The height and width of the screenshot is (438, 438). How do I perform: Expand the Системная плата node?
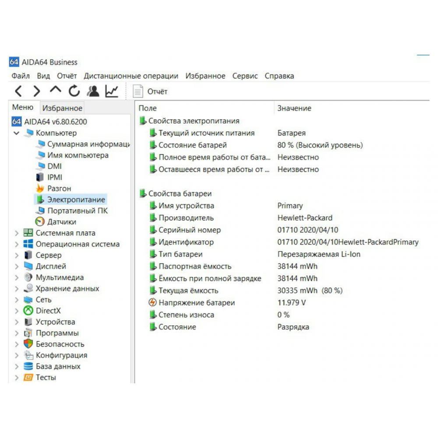point(17,233)
